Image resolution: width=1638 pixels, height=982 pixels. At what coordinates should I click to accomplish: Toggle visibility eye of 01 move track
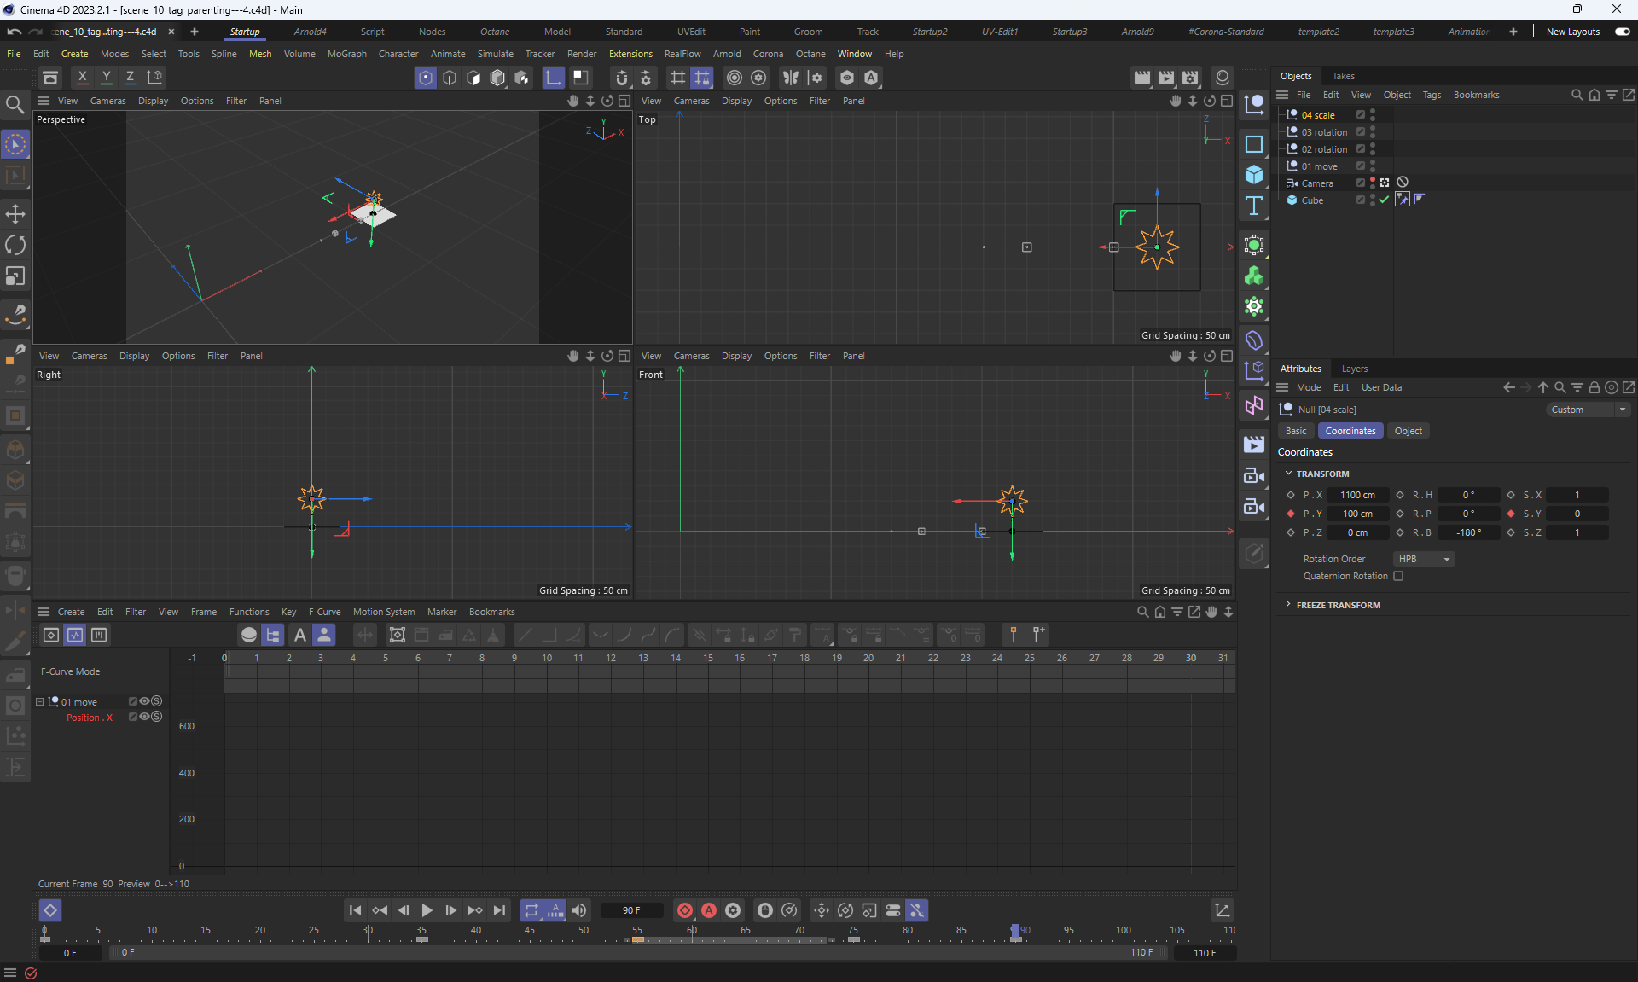coord(144,701)
